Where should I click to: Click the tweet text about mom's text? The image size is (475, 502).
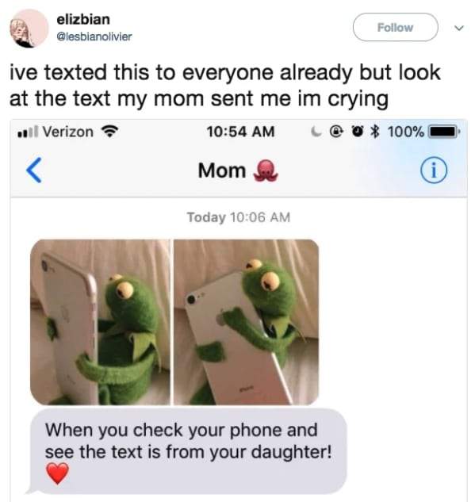pos(225,85)
